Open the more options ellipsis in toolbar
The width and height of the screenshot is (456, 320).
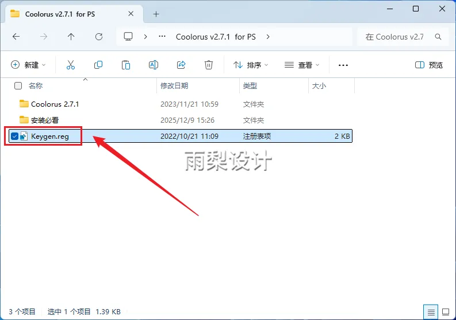(x=343, y=65)
